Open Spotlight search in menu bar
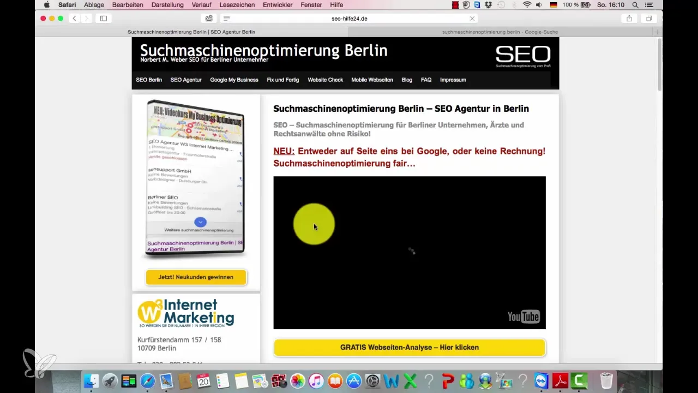Image resolution: width=698 pixels, height=393 pixels. tap(635, 5)
